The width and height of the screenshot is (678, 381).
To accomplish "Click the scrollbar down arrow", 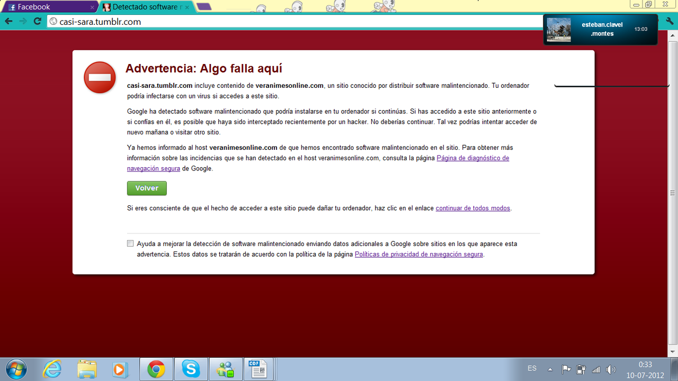I will point(673,352).
